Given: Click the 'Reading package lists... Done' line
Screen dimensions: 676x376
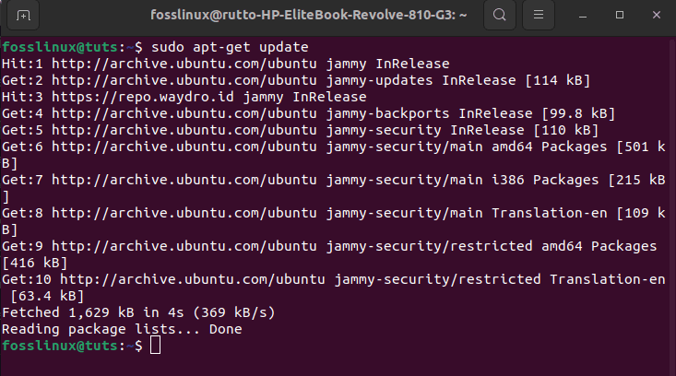Looking at the screenshot, I should 122,329.
